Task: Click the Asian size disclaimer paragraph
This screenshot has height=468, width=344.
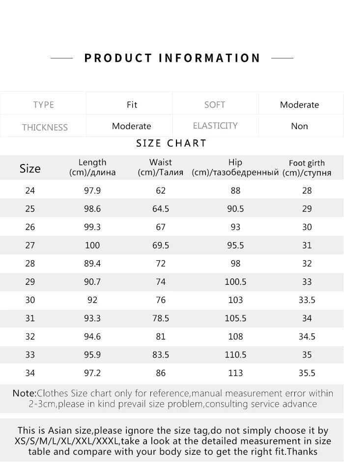Action: coord(172,441)
